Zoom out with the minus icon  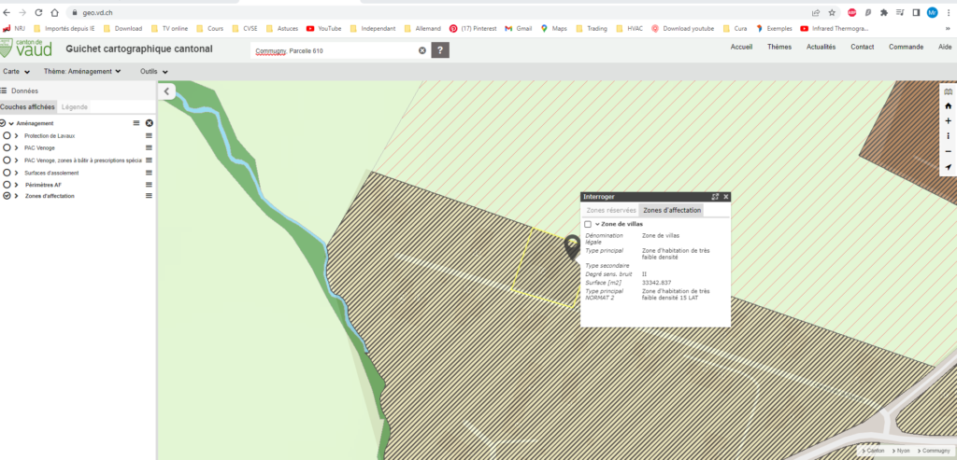(948, 151)
